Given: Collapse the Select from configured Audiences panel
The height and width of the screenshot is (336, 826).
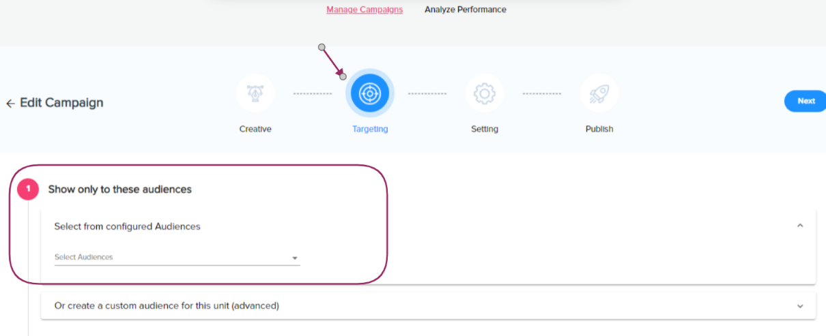Looking at the screenshot, I should (800, 226).
